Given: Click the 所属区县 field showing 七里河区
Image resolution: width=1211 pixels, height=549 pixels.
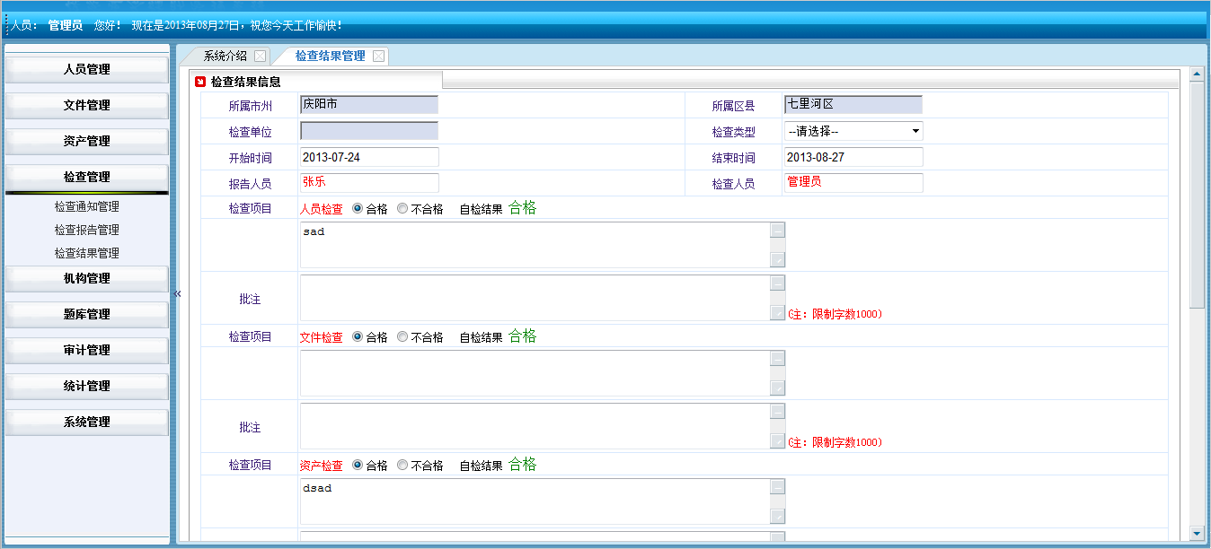Looking at the screenshot, I should pyautogui.click(x=853, y=105).
